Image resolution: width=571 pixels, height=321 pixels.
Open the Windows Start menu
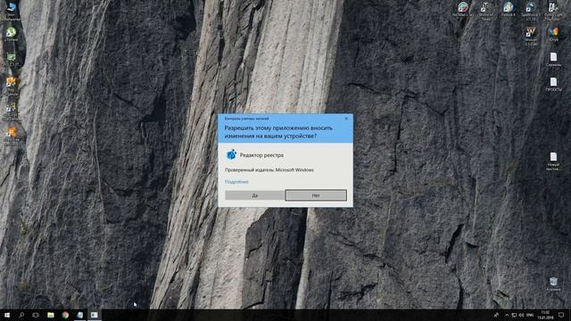click(x=7, y=315)
